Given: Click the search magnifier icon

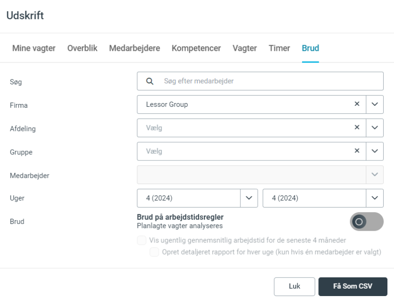Looking at the screenshot, I should [x=149, y=81].
